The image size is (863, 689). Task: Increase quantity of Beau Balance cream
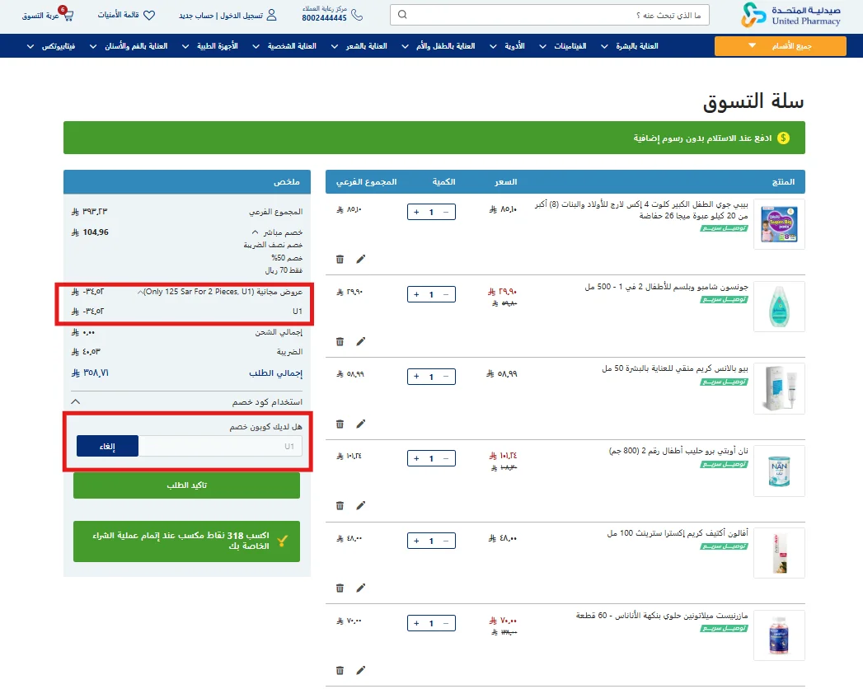coord(416,377)
